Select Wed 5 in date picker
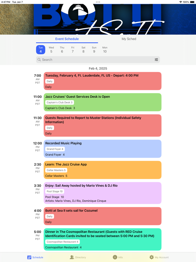 [51, 49]
